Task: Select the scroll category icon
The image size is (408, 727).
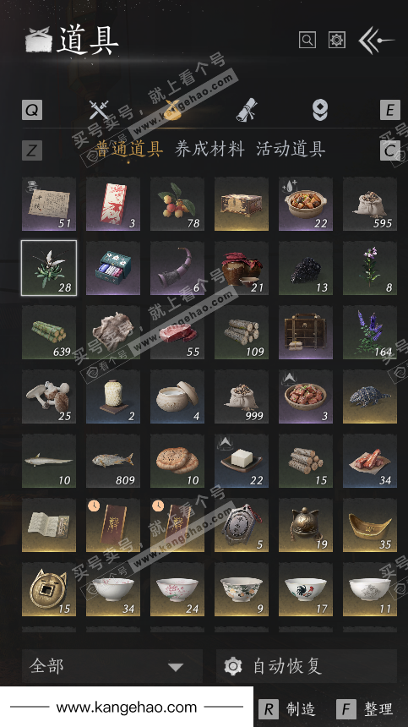Action: [246, 111]
